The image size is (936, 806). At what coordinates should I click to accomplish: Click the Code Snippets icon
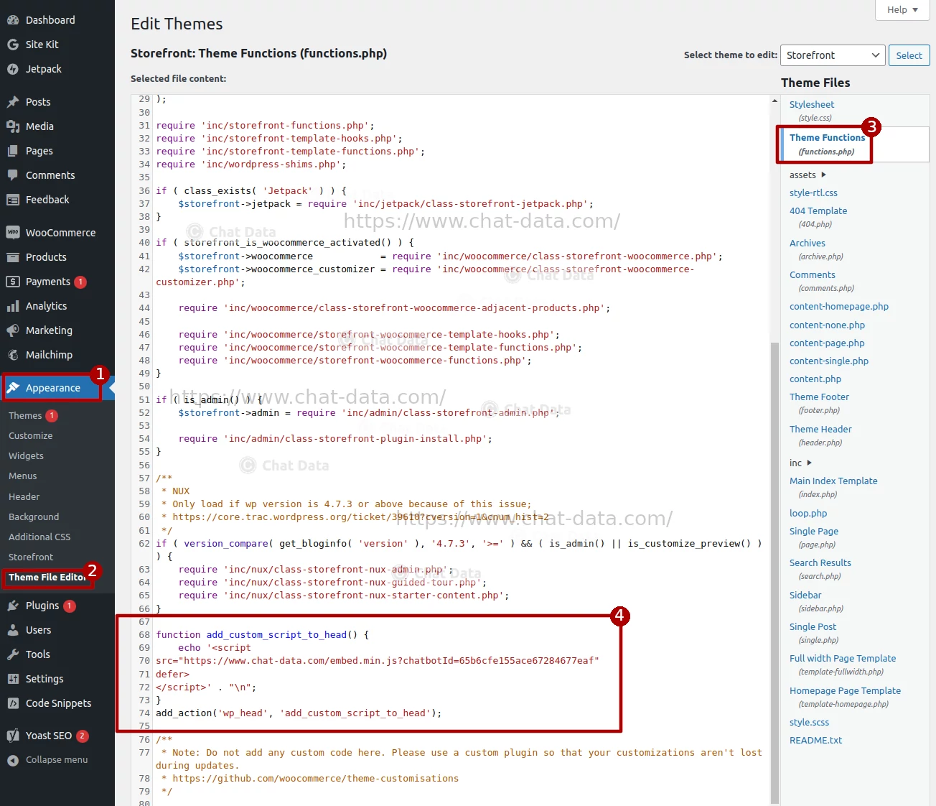point(13,703)
